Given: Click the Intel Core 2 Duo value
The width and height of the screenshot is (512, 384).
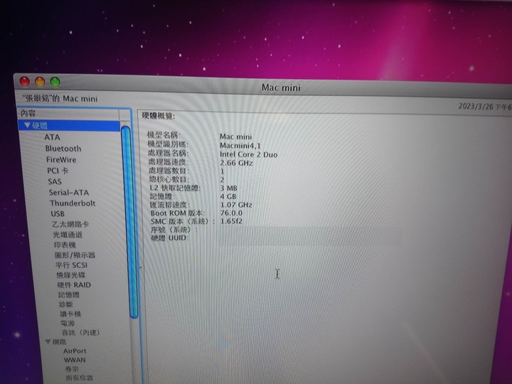Looking at the screenshot, I should pyautogui.click(x=248, y=154).
